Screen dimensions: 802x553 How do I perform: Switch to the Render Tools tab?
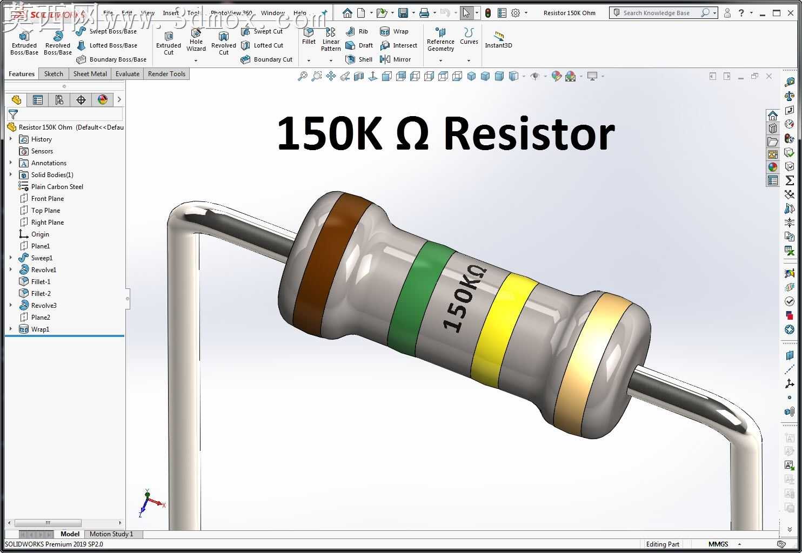pyautogui.click(x=166, y=74)
